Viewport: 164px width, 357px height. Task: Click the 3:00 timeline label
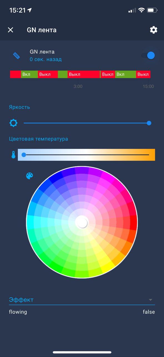click(x=78, y=86)
